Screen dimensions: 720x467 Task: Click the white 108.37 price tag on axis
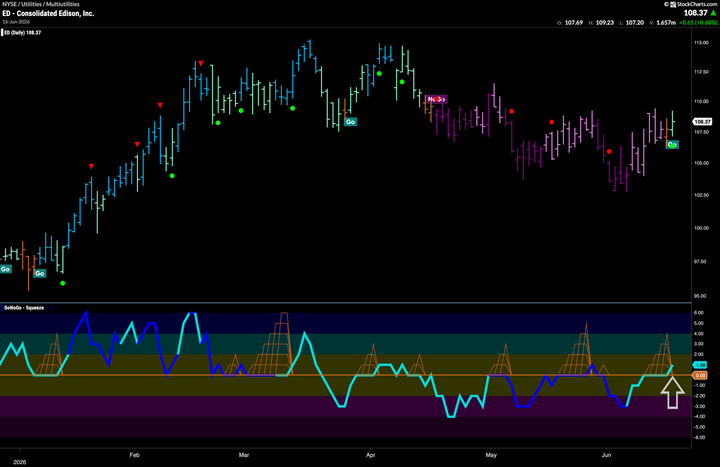tap(702, 121)
